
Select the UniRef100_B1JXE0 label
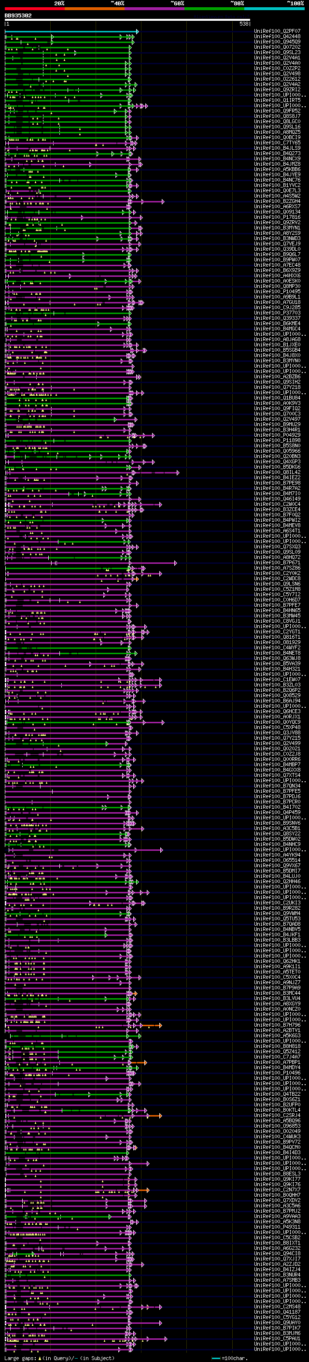277,345
